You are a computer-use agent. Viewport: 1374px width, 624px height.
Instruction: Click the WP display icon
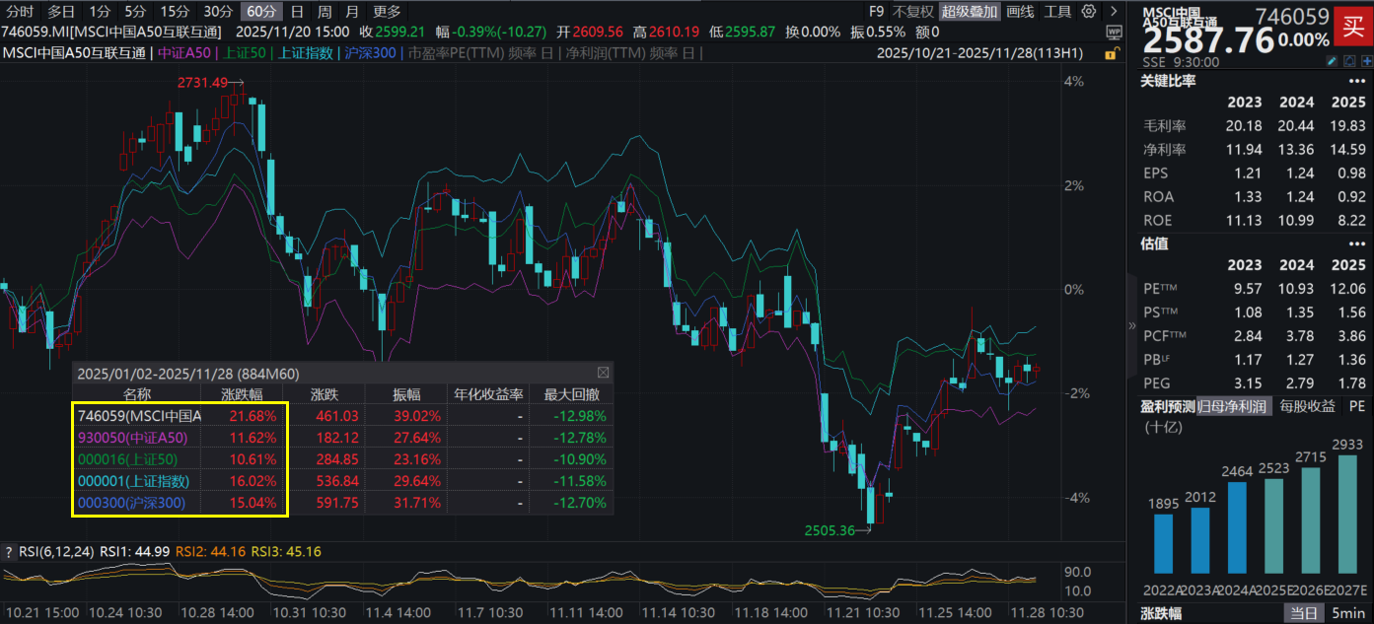(1114, 32)
